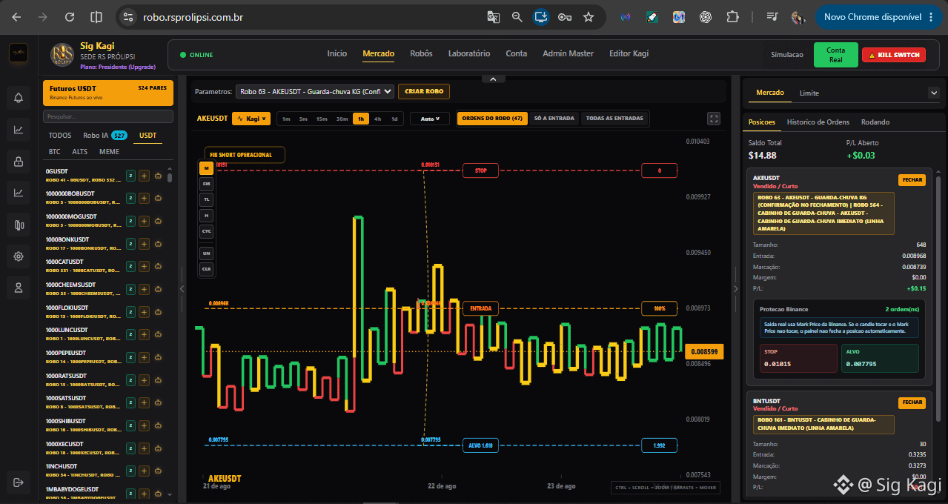Click the CLR clear drawings tool
Viewport: 948px width, 504px height.
[x=207, y=269]
